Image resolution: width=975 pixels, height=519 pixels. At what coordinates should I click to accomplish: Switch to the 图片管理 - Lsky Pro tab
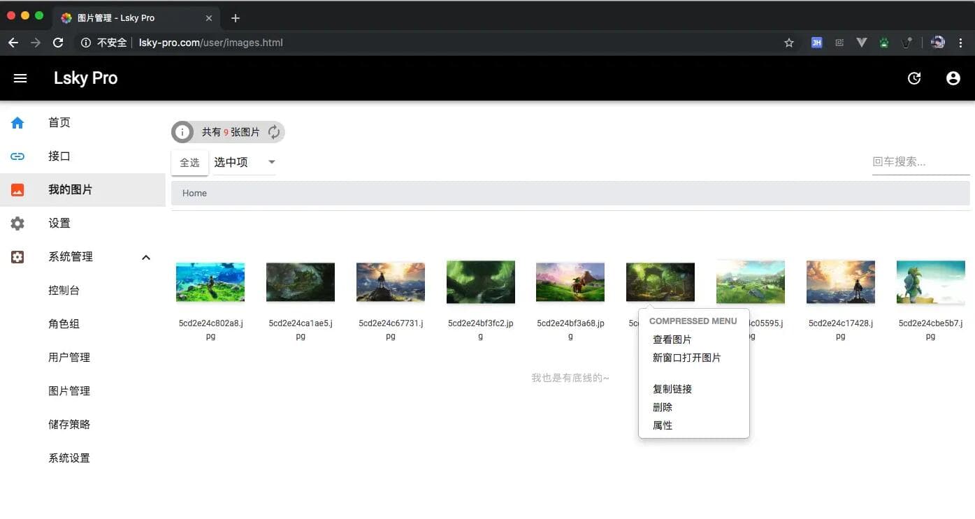coord(136,18)
